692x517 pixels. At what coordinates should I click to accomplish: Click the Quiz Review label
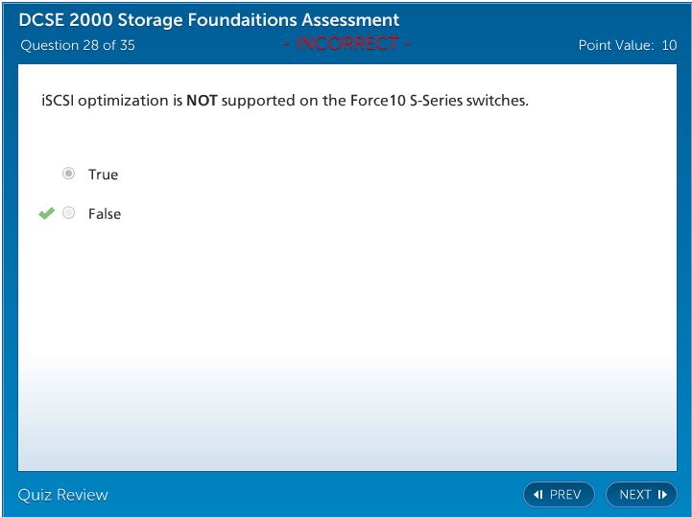point(63,495)
